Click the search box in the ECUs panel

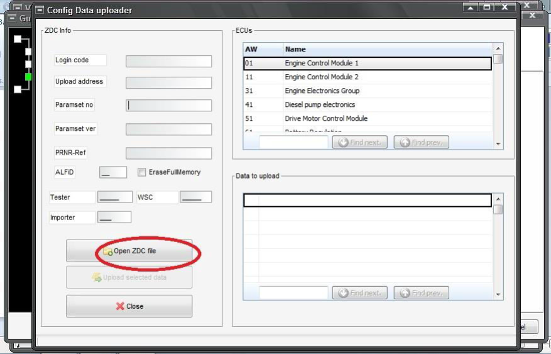[x=293, y=143]
